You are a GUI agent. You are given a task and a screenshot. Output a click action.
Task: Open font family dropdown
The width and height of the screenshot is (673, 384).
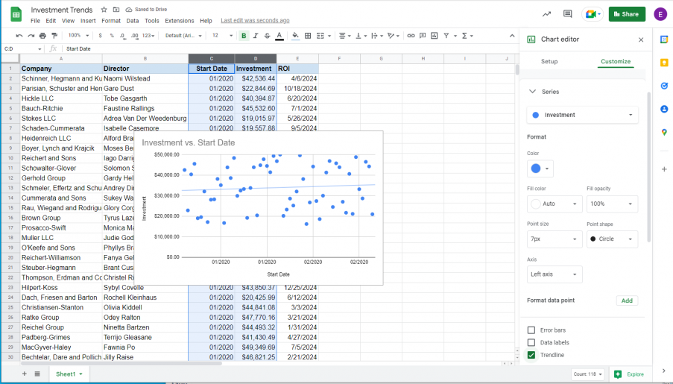183,36
